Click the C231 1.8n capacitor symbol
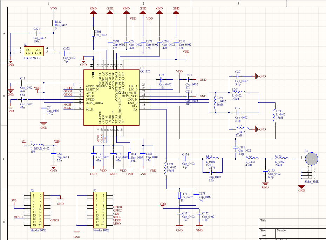The width and height of the screenshot is (326, 240). (x=161, y=80)
